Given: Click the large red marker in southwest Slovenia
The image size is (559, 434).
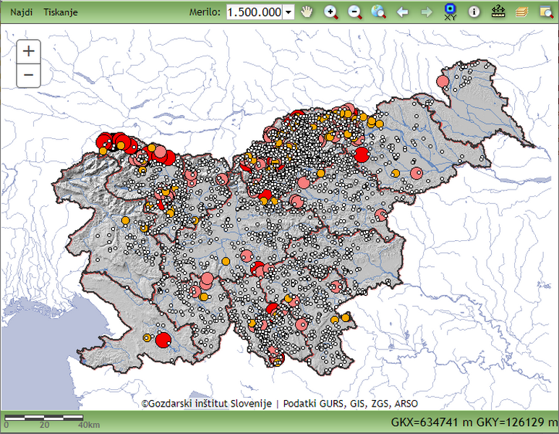Looking at the screenshot, I should 163,340.
